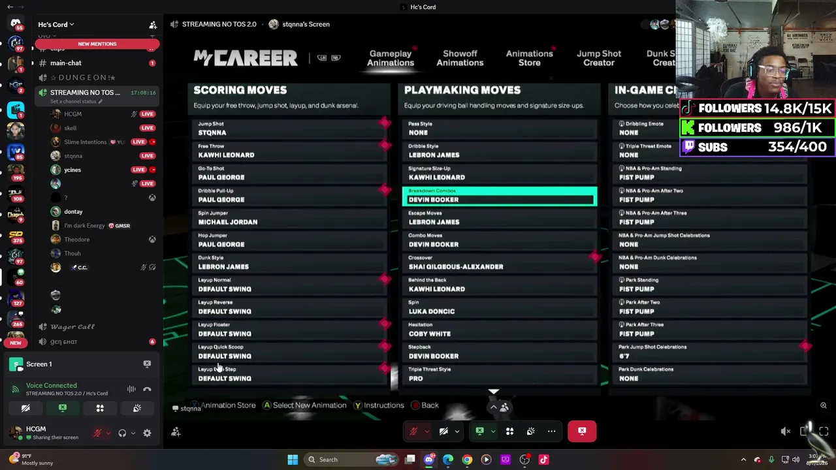Stop streaming in Screen 1 panel

tap(147, 364)
